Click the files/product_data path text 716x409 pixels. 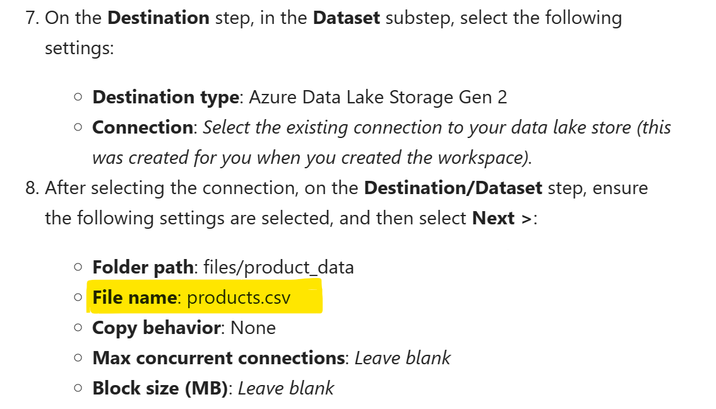278,267
